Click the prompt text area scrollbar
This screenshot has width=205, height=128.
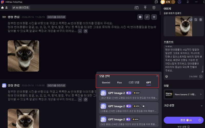203,68
